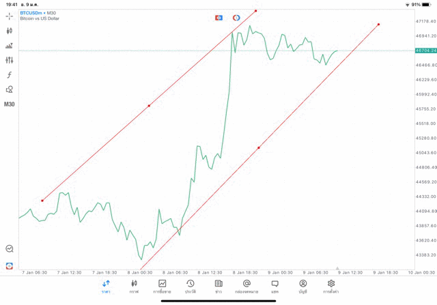Open the M30 timeframe selector

(x=10, y=104)
